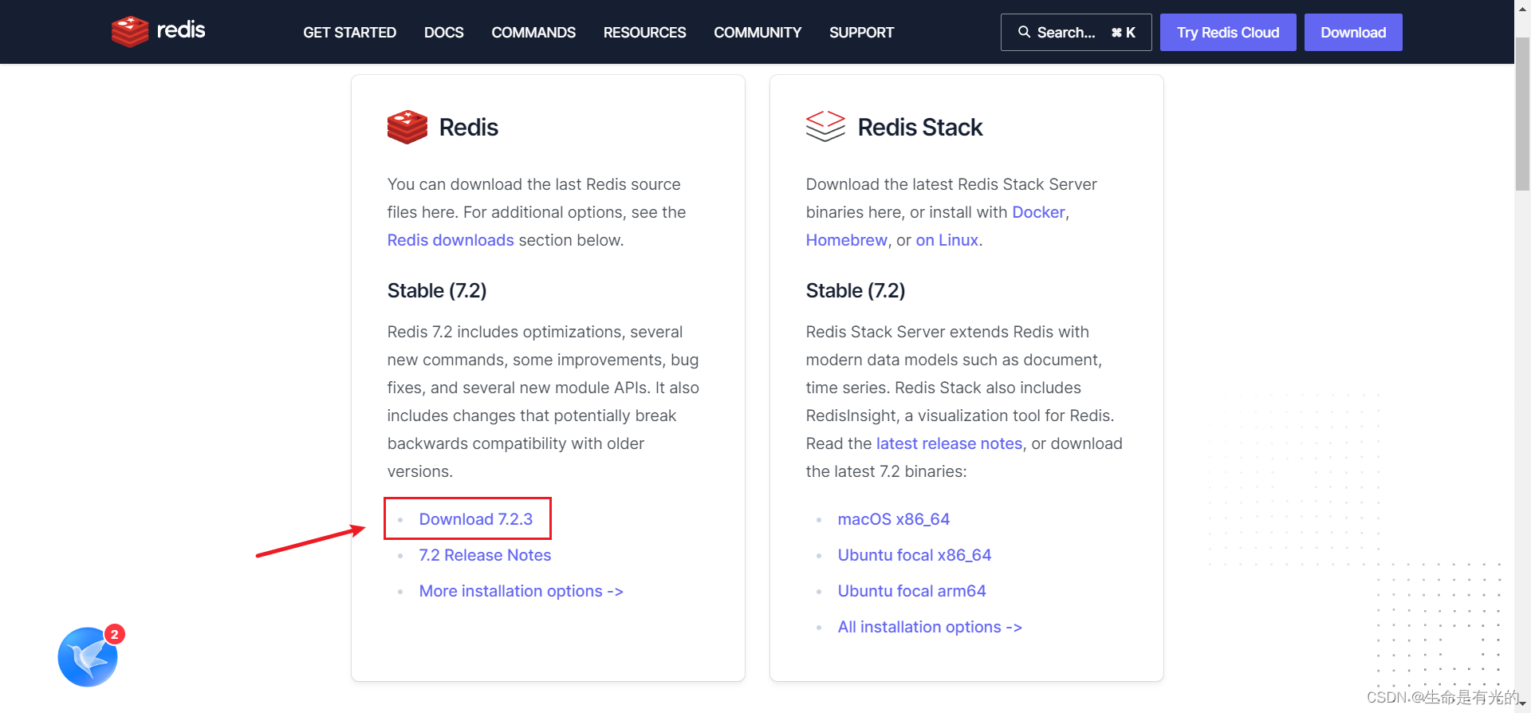Click the vertical scrollbar thumb
Viewport: 1531px width, 713px height.
point(1522,113)
